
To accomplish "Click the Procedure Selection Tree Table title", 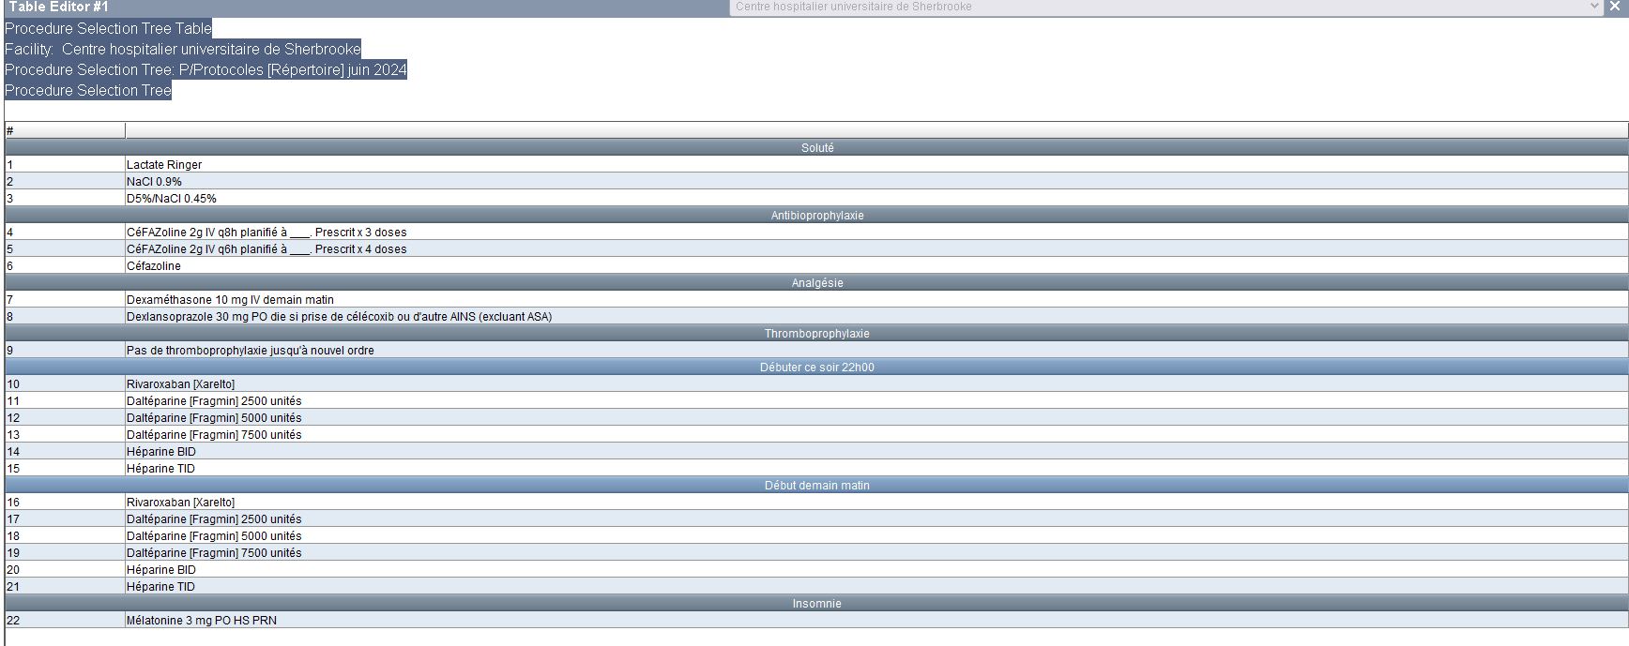I will tap(108, 28).
